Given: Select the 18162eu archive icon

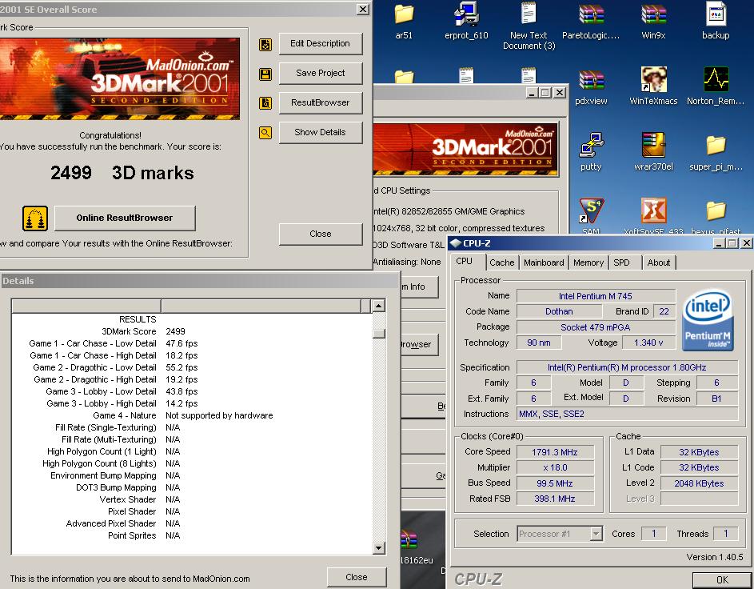Looking at the screenshot, I should [409, 540].
